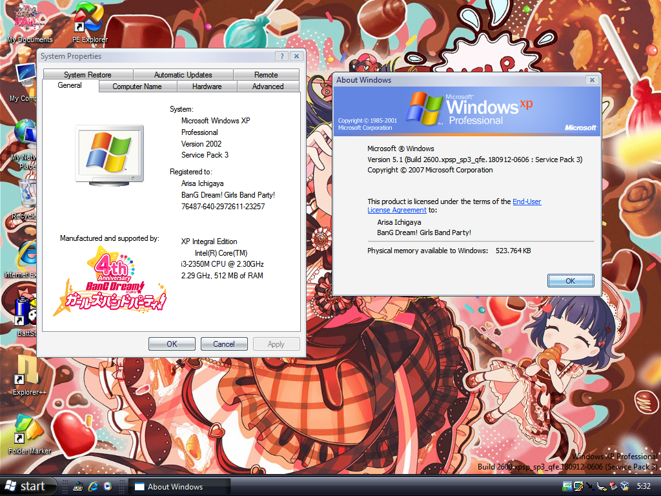Click the Start button
The width and height of the screenshot is (661, 496).
point(28,486)
